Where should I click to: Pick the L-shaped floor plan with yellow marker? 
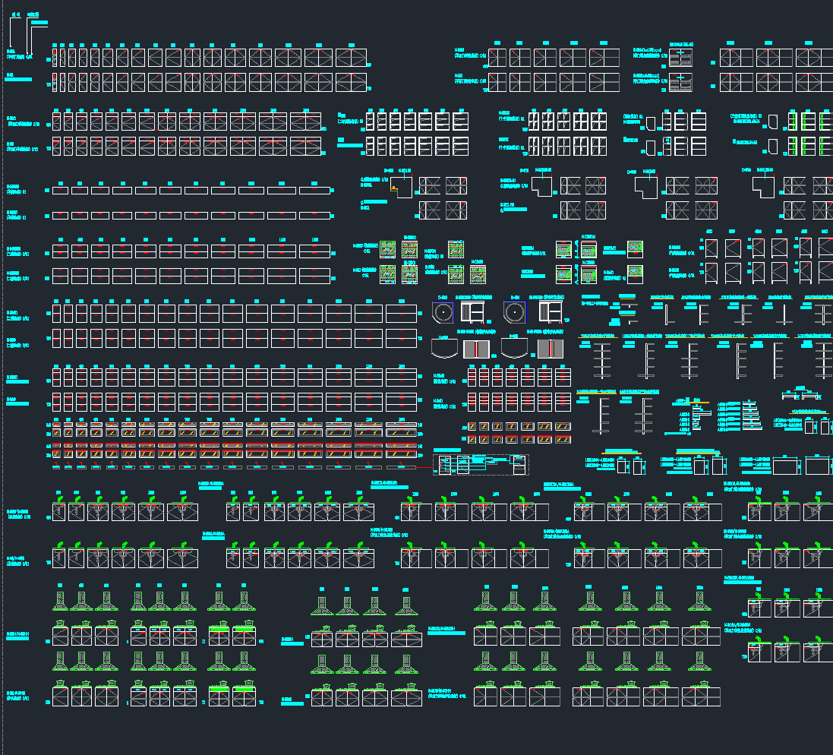401,186
